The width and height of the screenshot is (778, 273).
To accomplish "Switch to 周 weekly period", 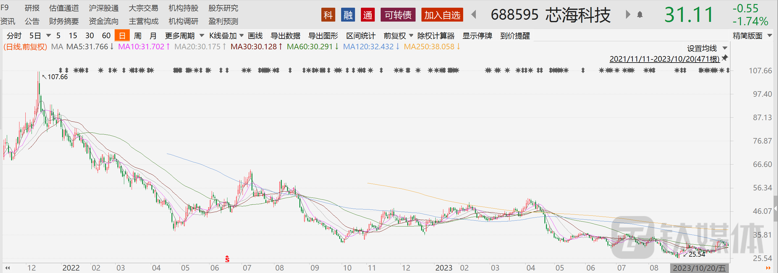I will tap(138, 36).
